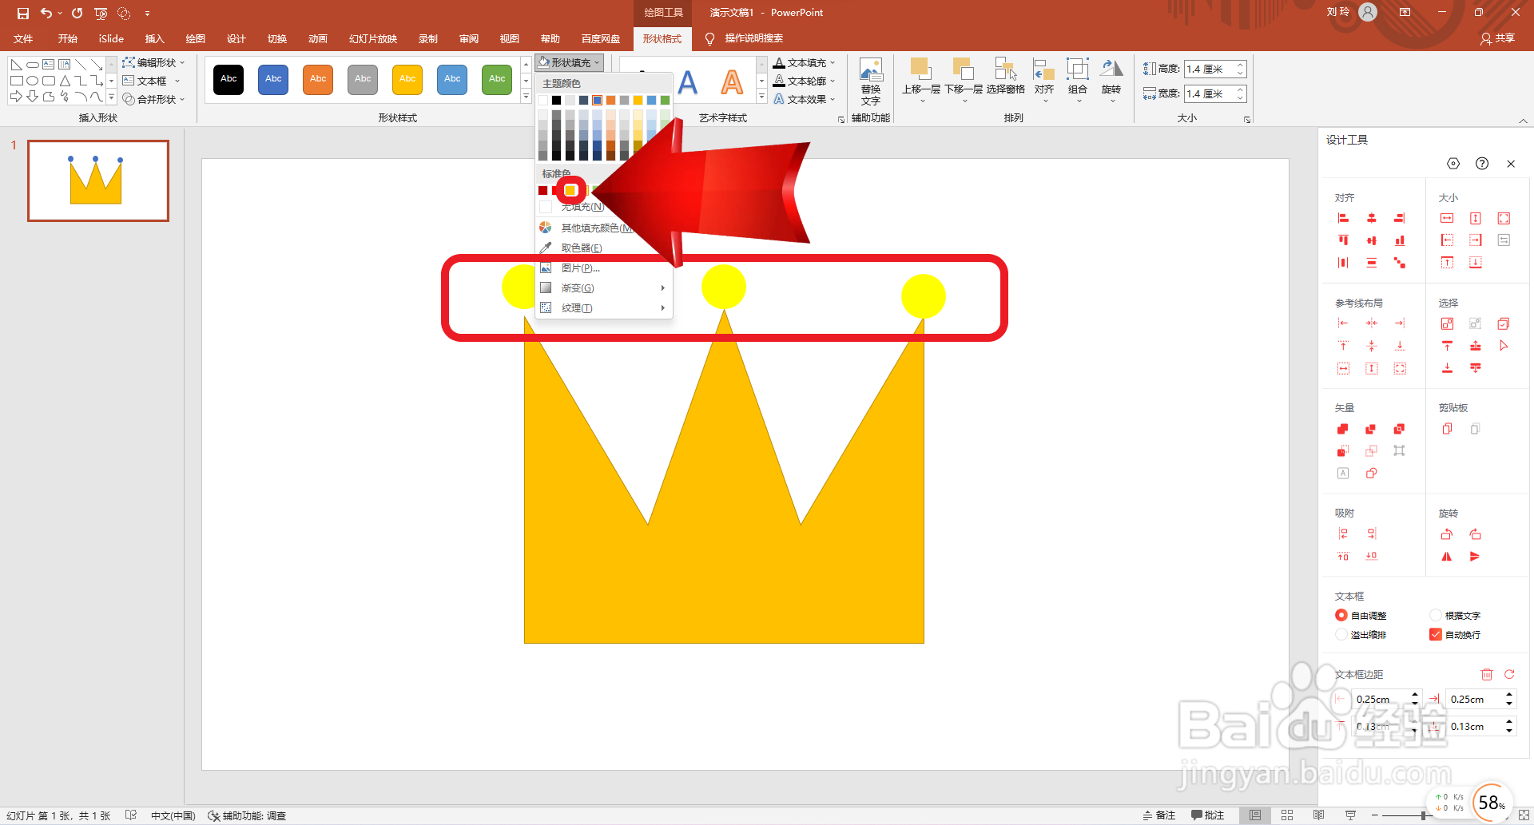Select the 自由调整 radio button
The image size is (1534, 825).
[1341, 615]
